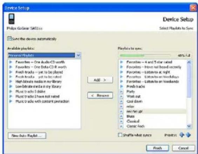Screen dimensions: 198x154
Task: Select Music tracks I dislike playlist
Action: 30,91
